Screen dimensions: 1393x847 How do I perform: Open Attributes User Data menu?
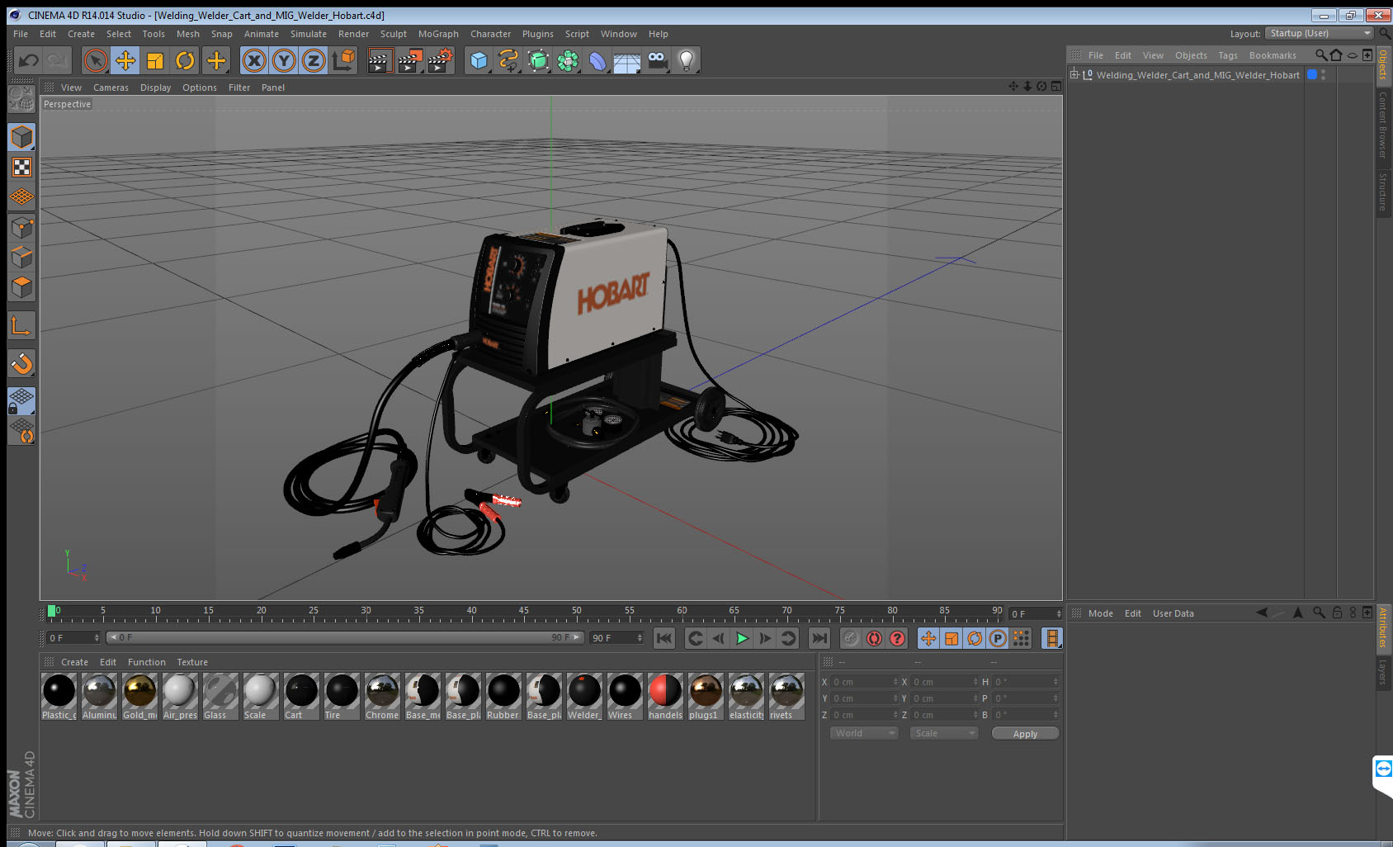(1173, 613)
